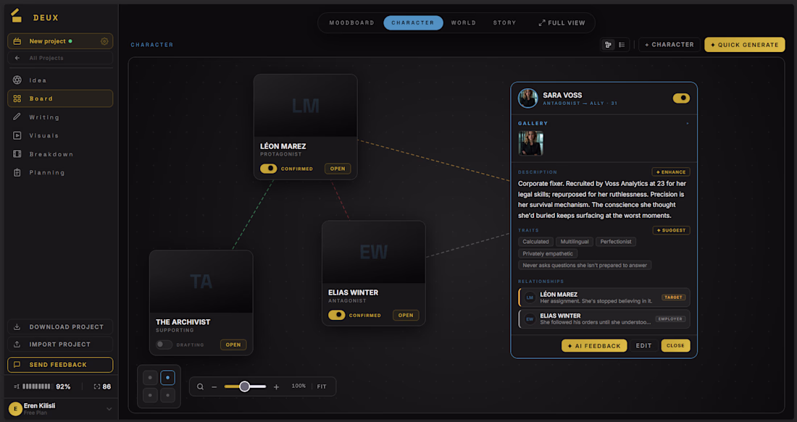Click the Sara Voss avatar in panel header
This screenshot has height=422, width=797.
527,98
